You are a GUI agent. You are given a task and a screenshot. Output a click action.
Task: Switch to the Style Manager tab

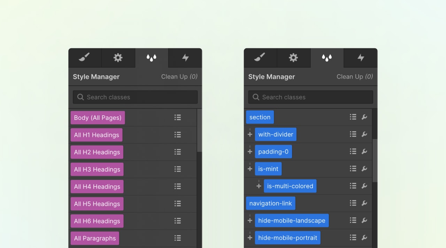click(327, 58)
